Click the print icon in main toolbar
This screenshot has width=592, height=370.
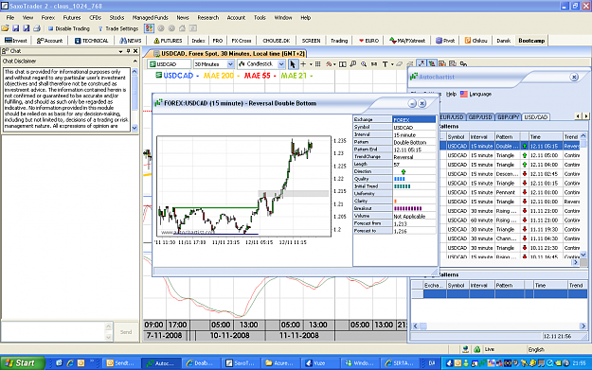37,28
